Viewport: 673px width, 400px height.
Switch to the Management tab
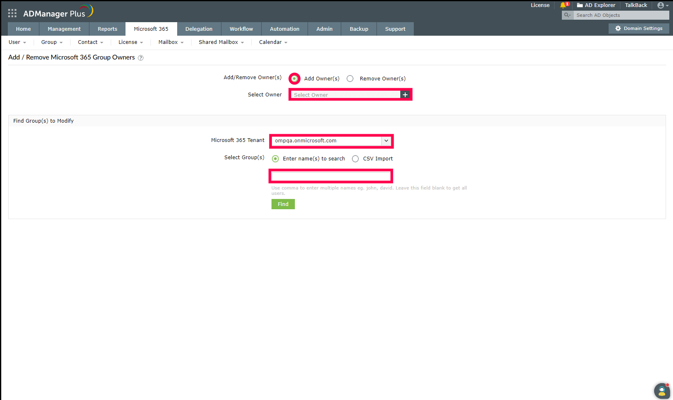(64, 29)
